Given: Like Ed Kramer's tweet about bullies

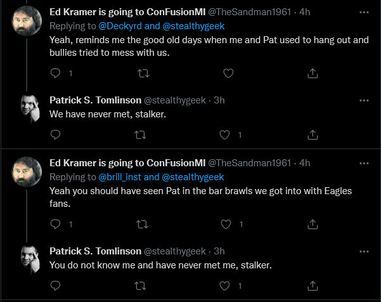Looking at the screenshot, I should pos(228,73).
